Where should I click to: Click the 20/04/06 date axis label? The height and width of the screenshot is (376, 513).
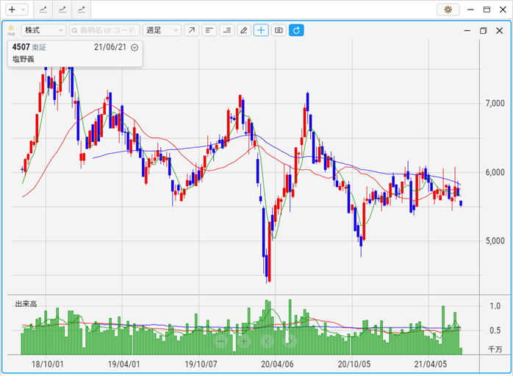click(x=277, y=364)
